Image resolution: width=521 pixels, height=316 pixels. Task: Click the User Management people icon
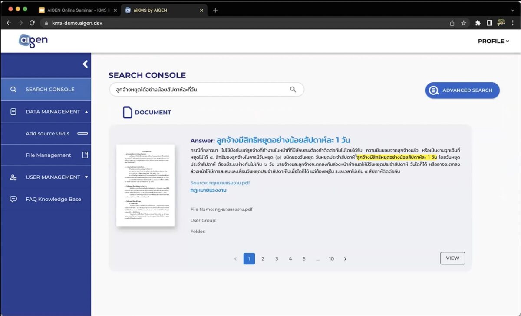pos(13,177)
